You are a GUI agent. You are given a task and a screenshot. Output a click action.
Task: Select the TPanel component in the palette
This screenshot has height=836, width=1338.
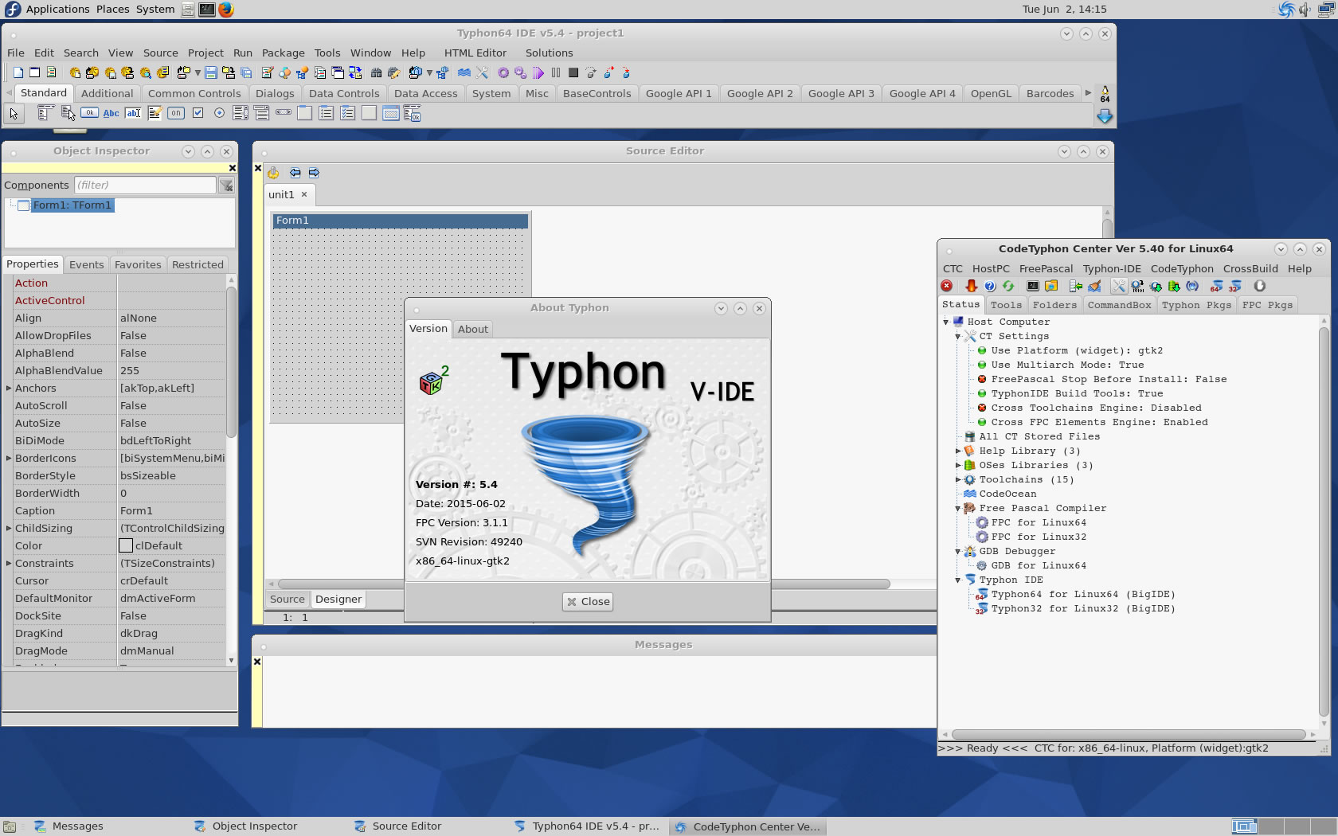369,113
